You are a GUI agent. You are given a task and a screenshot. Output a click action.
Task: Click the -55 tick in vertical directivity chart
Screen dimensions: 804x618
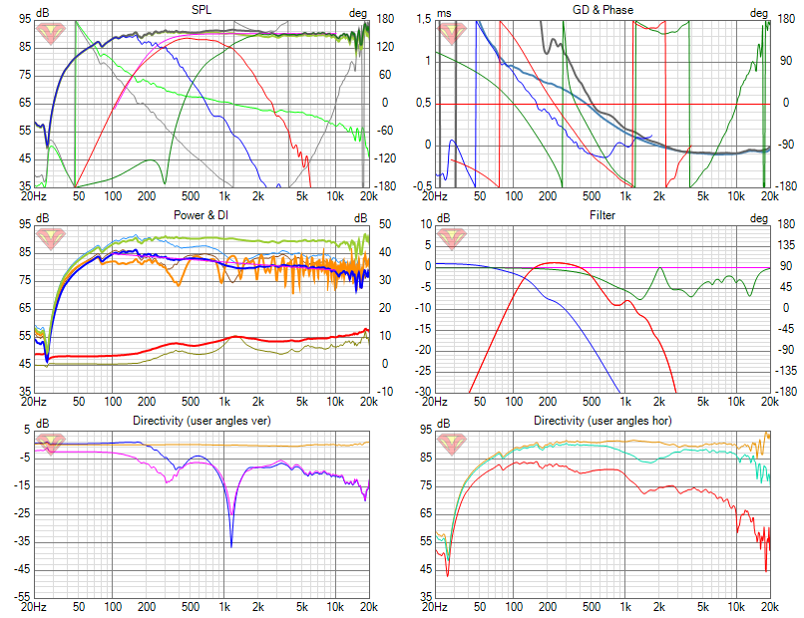21,597
